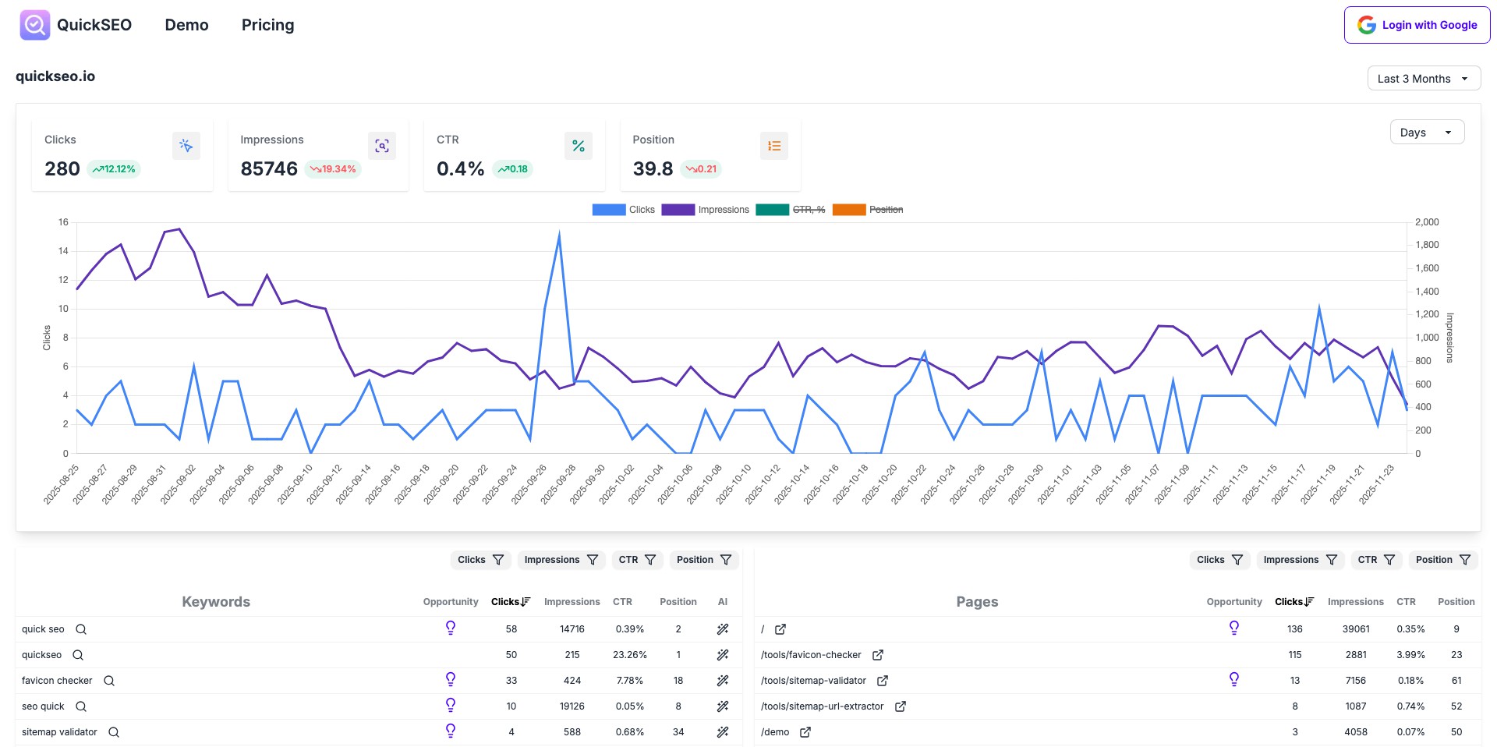Open /demo page external link icon
The width and height of the screenshot is (1497, 747).
805,732
